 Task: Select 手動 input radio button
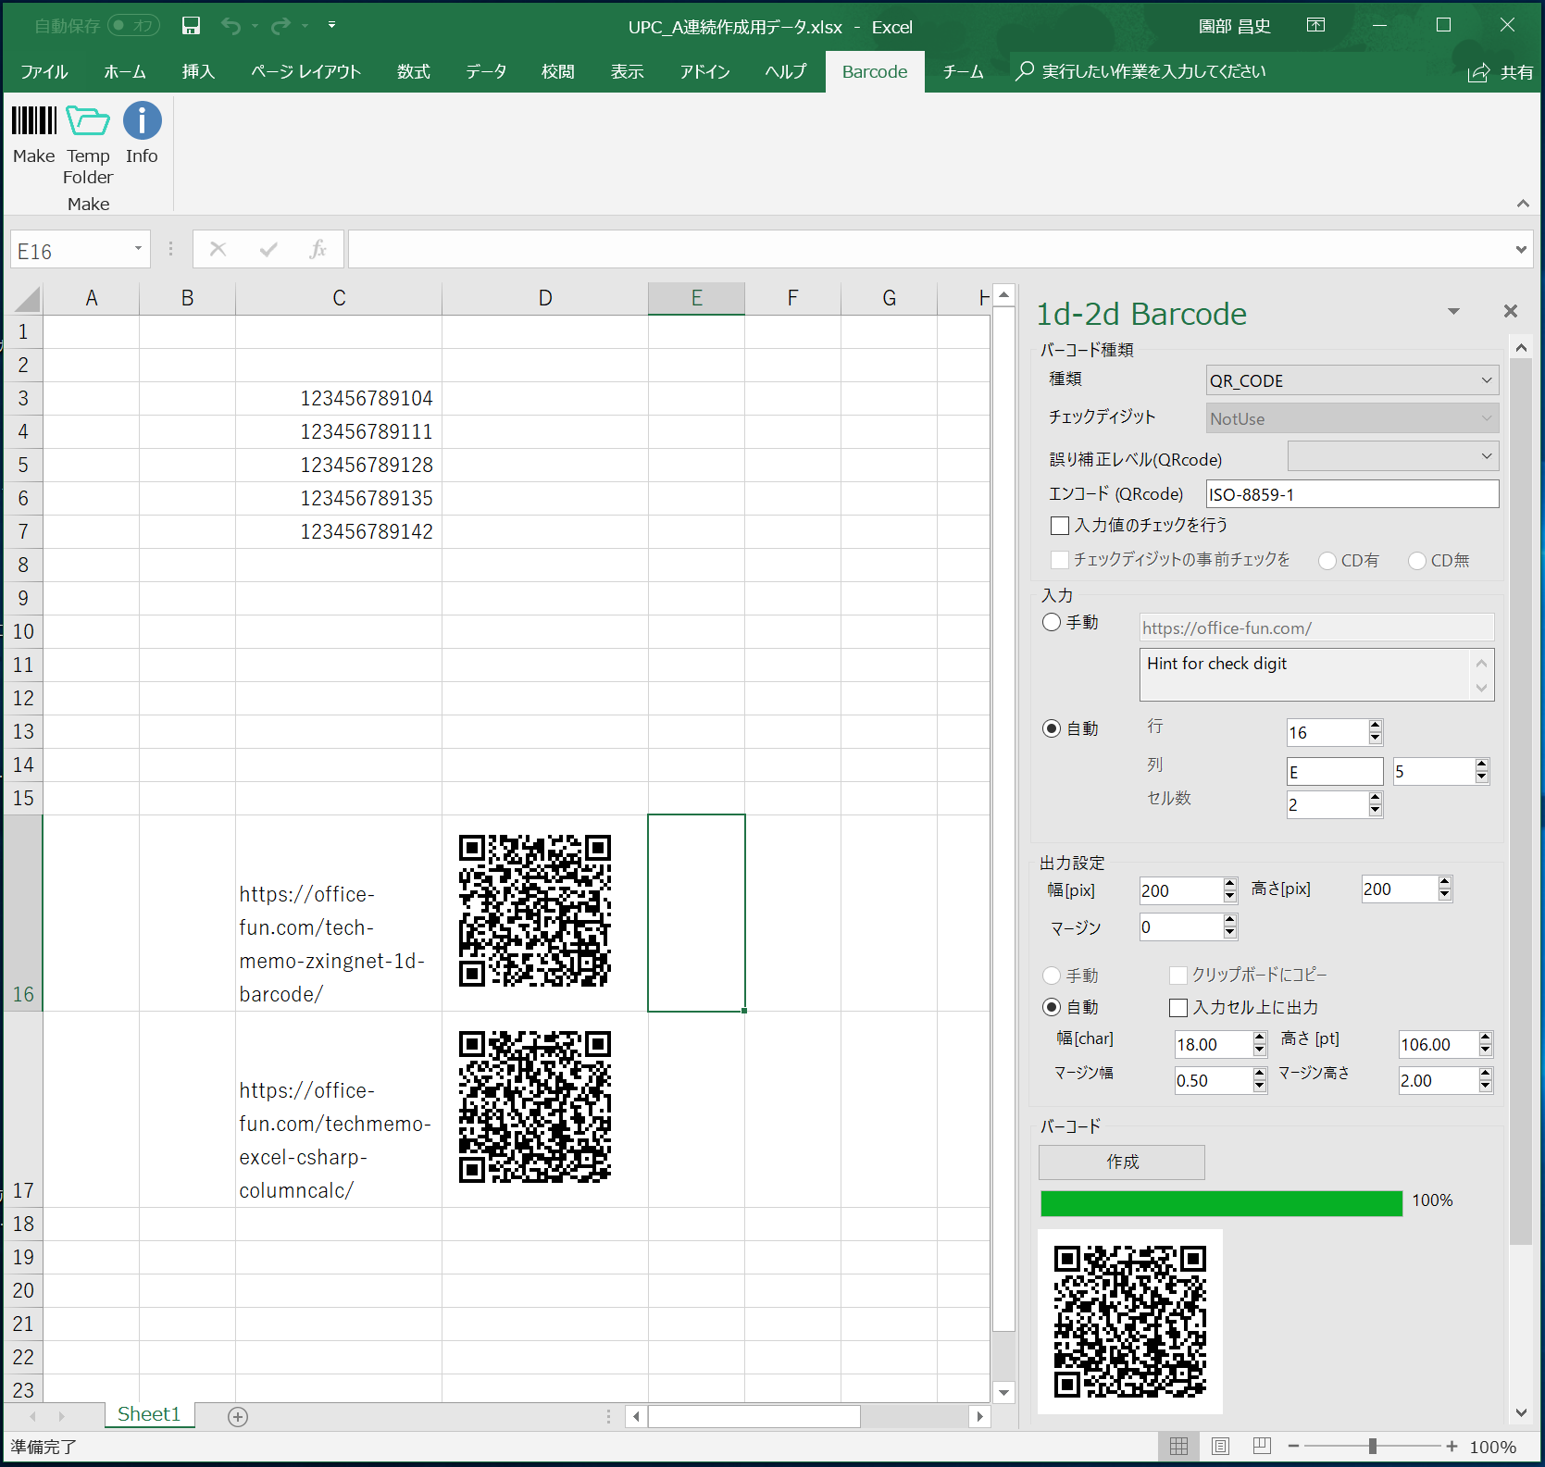1052,622
